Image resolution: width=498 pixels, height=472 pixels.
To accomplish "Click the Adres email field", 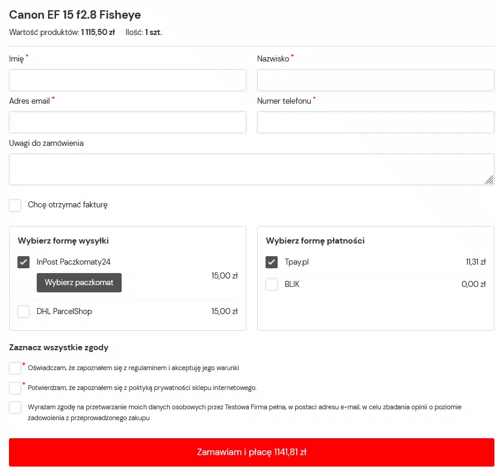I will pyautogui.click(x=128, y=122).
